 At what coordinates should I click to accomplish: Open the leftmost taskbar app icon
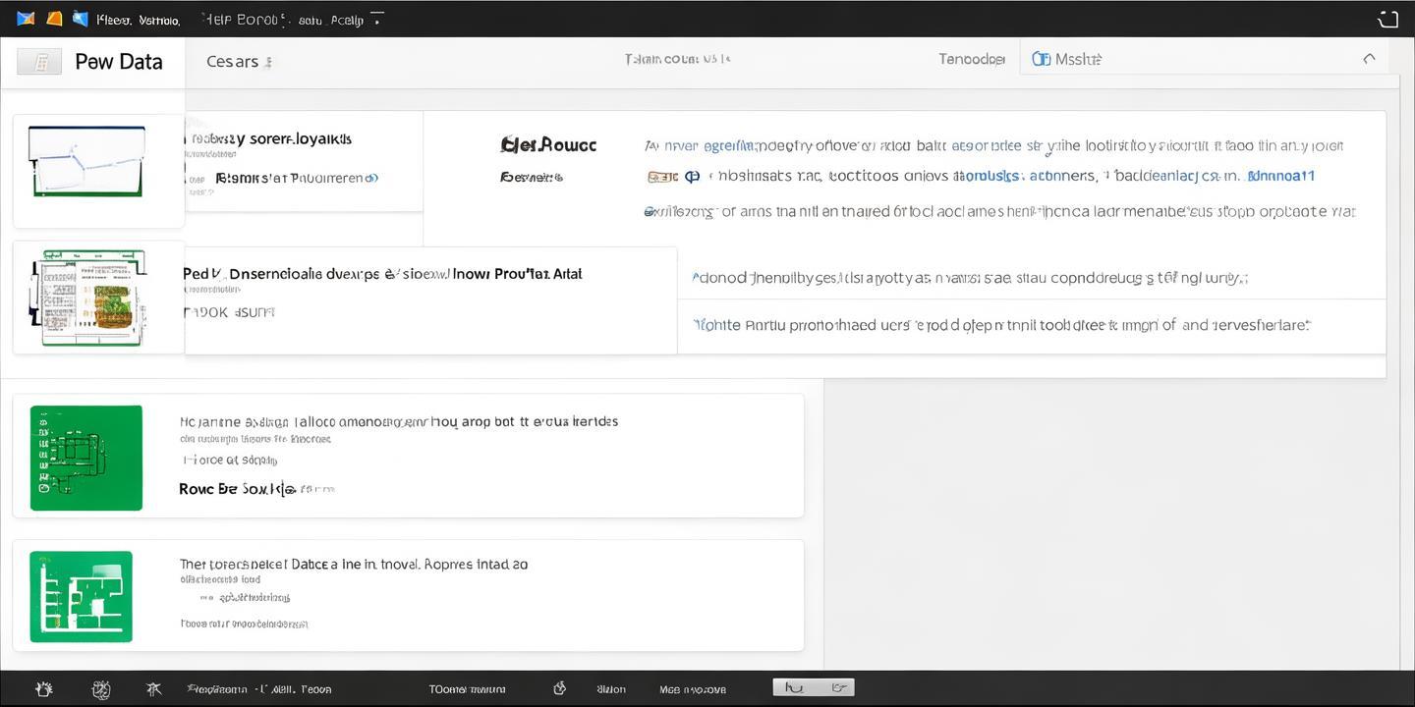(43, 688)
